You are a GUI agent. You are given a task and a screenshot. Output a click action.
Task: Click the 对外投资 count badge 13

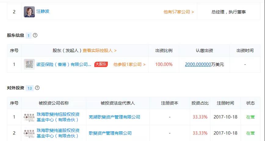click(x=30, y=88)
